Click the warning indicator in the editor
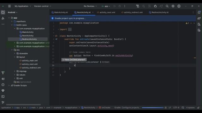The height and width of the screenshot is (113, 202). pyautogui.click(x=187, y=23)
